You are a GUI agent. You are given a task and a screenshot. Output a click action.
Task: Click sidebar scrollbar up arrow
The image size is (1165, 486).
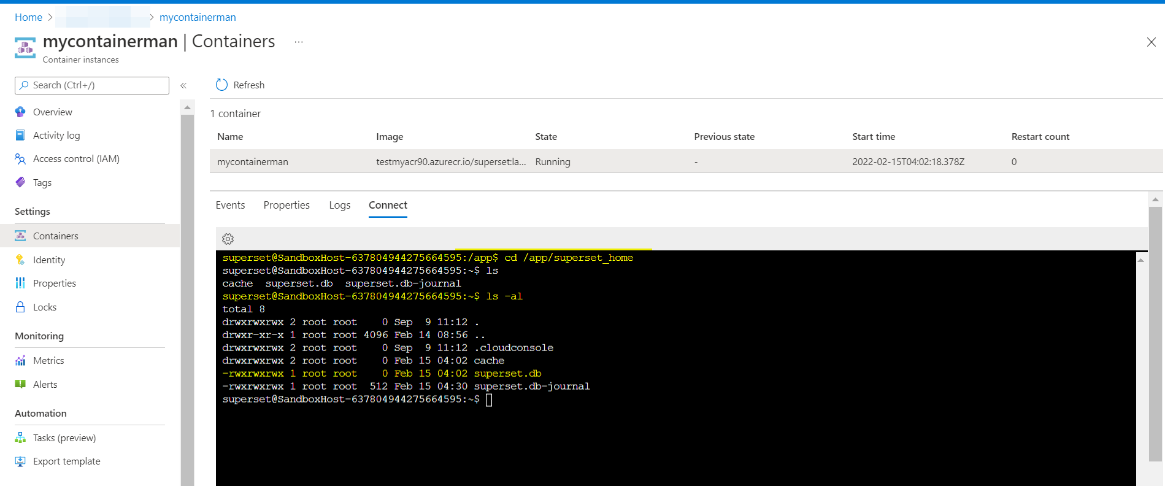(187, 107)
